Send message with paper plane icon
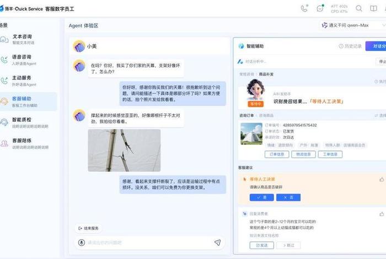Image resolution: width=386 pixels, height=259 pixels. tap(217, 242)
